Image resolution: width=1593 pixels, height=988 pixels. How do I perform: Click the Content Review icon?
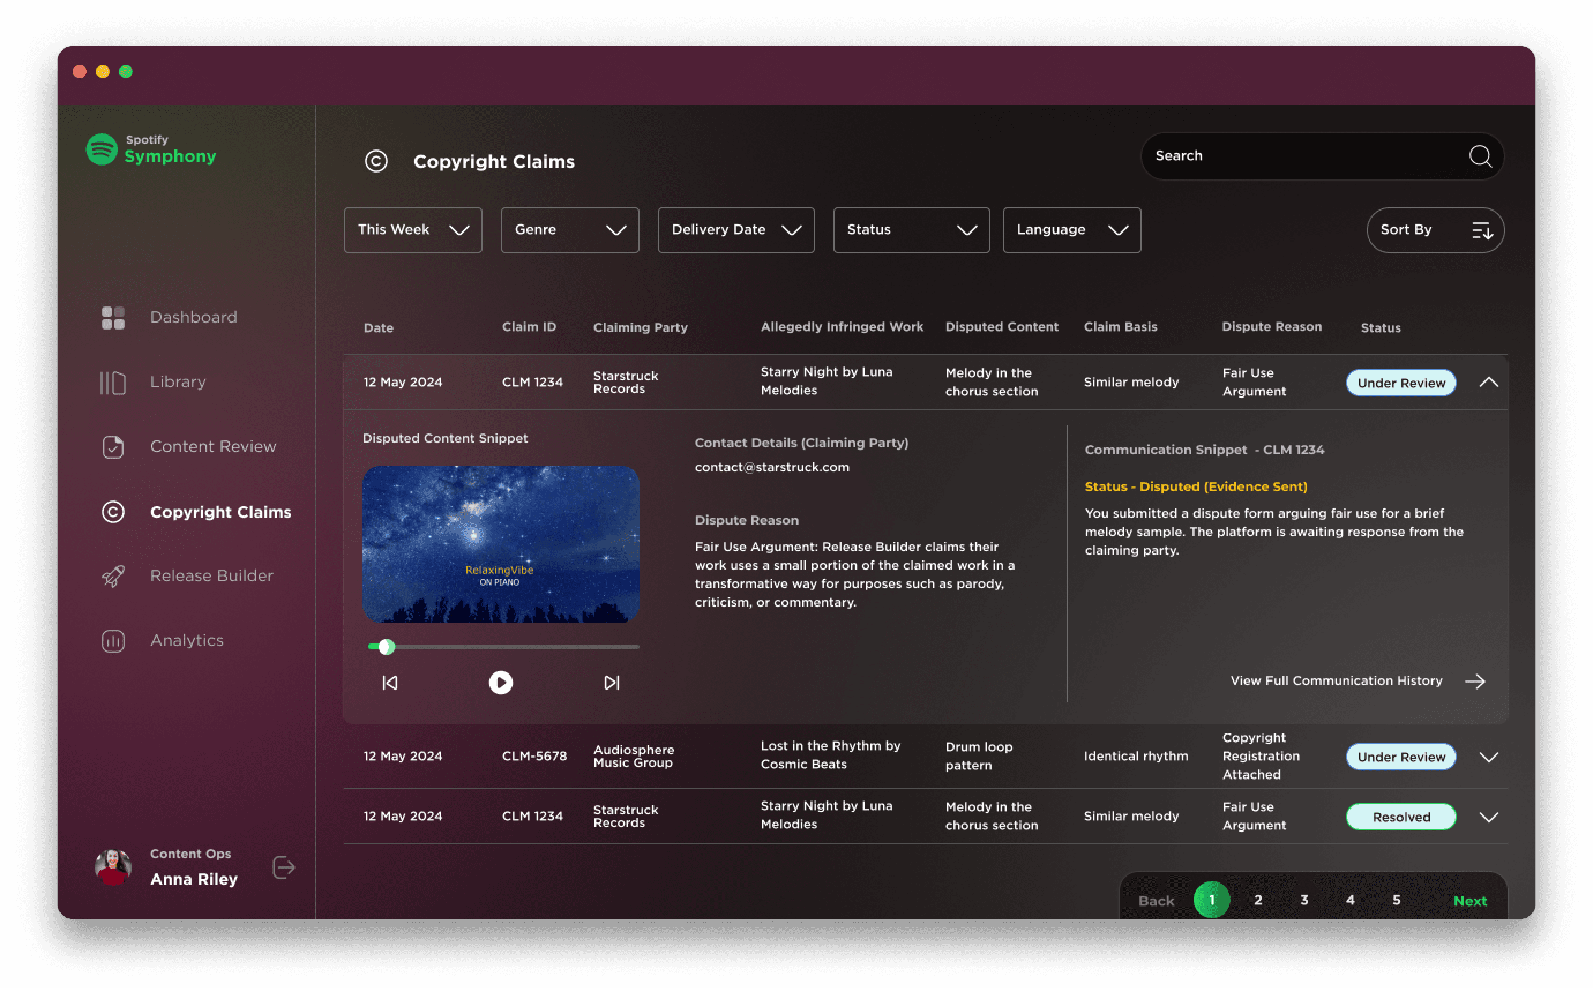(x=113, y=447)
